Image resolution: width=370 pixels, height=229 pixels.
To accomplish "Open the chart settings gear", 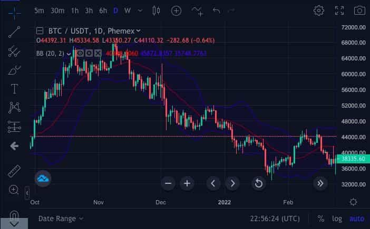I will click(x=318, y=11).
